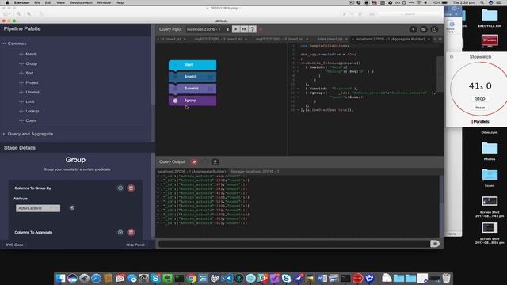507x285 pixels.
Task: Open Google Chrome from the dock
Action: 191,278
